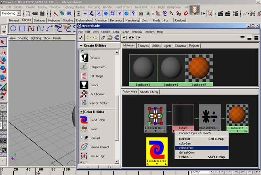Select the lambert5 material swatch

click(x=199, y=70)
